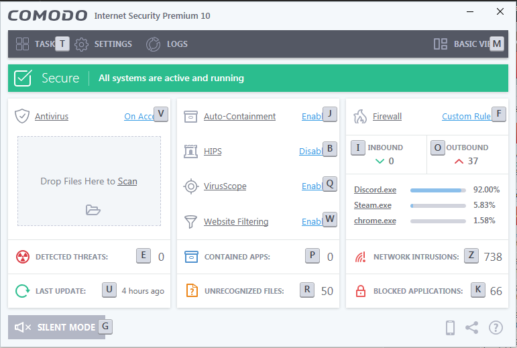Open the VirusScope link
The width and height of the screenshot is (517, 348).
pyautogui.click(x=225, y=186)
